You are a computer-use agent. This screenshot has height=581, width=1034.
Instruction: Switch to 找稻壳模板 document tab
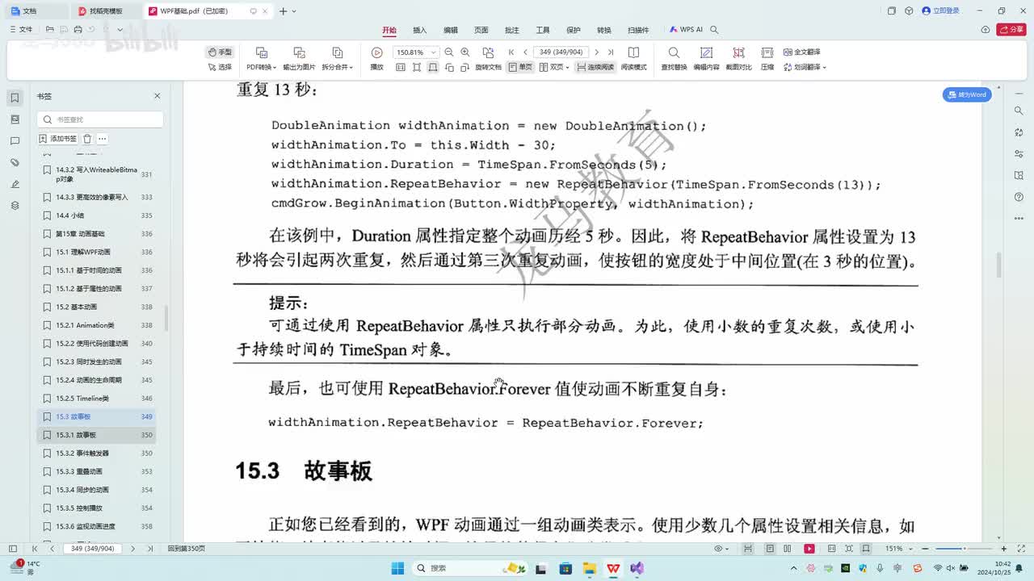tap(106, 11)
